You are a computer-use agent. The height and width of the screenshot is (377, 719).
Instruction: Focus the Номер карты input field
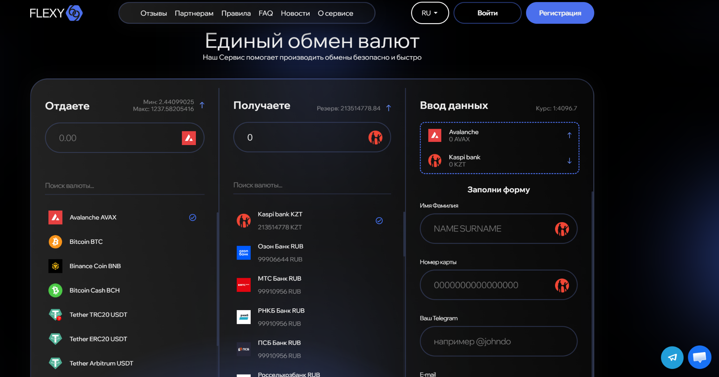[499, 285]
